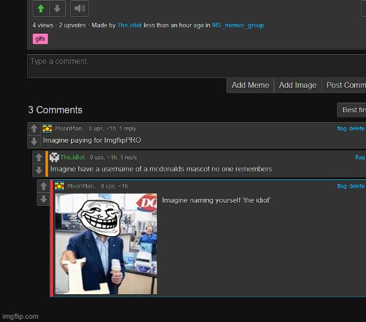Upvote MoonMan's troll face image comment
366x322 pixels.
(x=44, y=186)
